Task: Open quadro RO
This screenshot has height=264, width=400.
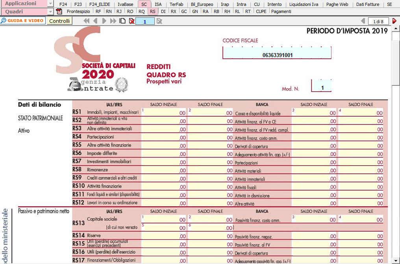Action: (130, 11)
